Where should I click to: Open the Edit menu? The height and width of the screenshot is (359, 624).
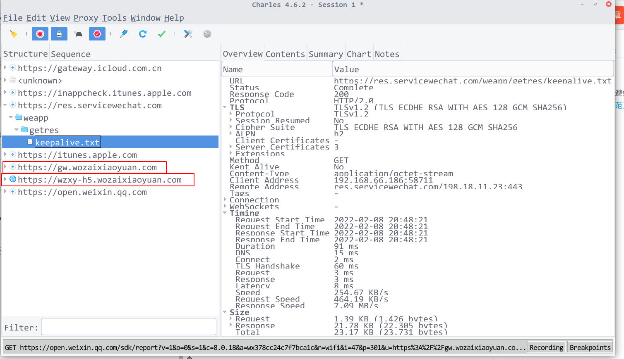tap(36, 18)
